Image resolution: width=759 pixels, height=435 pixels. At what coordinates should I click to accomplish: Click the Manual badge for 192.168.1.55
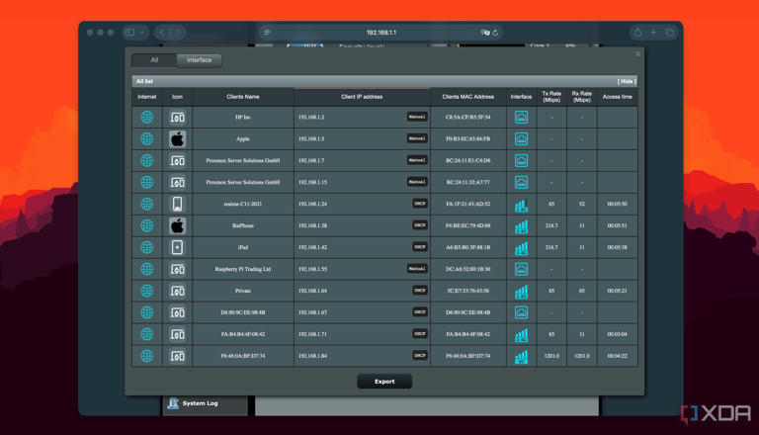(417, 268)
